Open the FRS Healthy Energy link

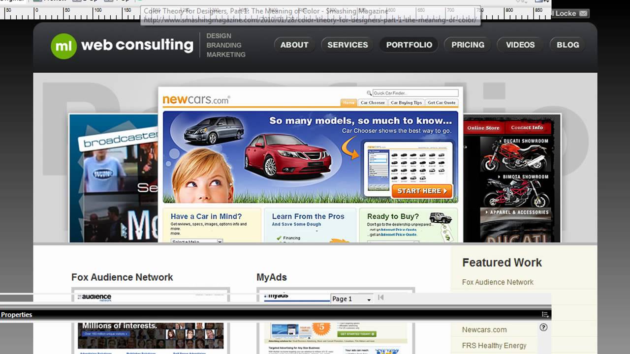(x=494, y=346)
